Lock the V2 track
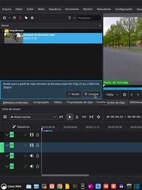The height and width of the screenshot is (190, 142). click(x=38, y=134)
